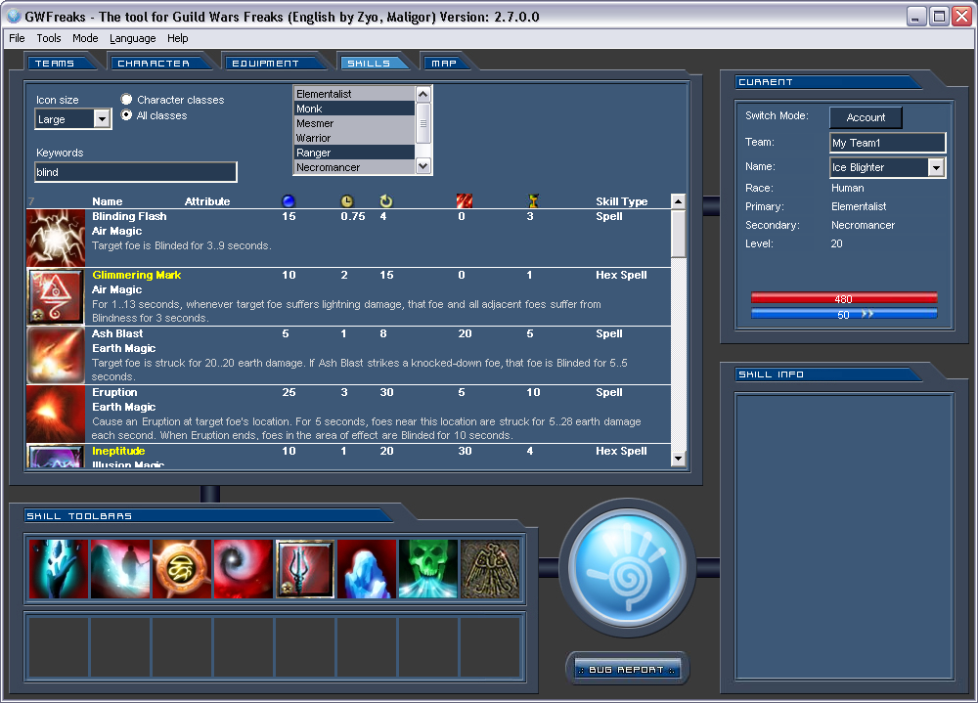This screenshot has height=703, width=978.
Task: Select Ranger in the class list
Action: (x=354, y=153)
